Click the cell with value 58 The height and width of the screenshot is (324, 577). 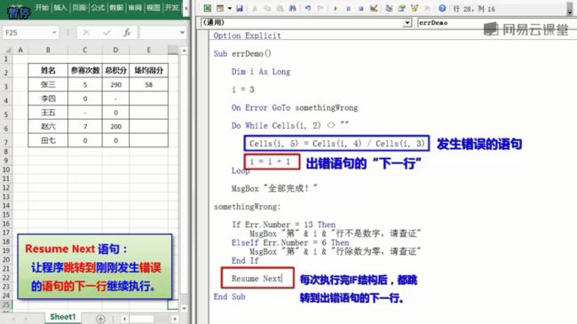tap(148, 84)
